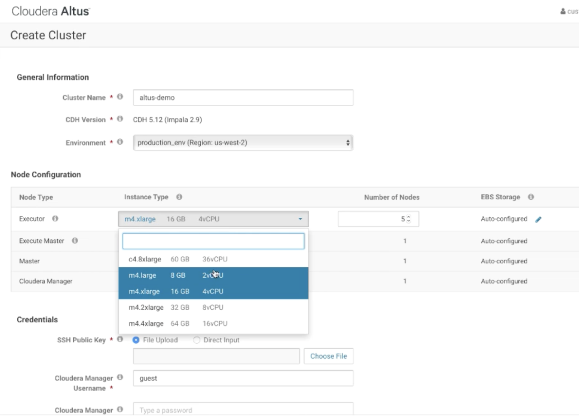Click the info icon next to Executor

point(55,219)
